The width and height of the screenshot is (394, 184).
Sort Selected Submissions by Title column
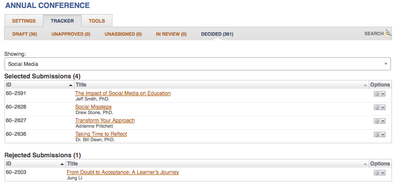point(221,85)
